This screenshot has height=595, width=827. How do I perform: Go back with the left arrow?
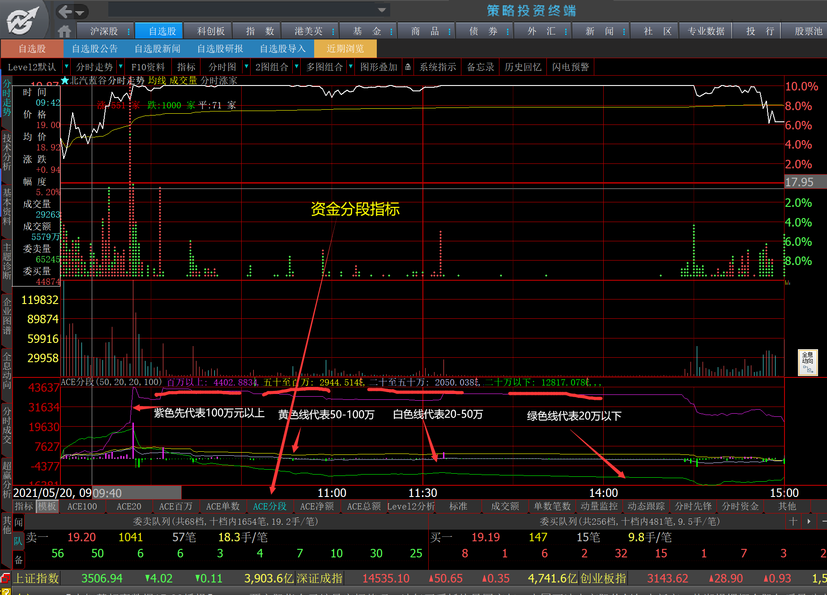point(65,12)
